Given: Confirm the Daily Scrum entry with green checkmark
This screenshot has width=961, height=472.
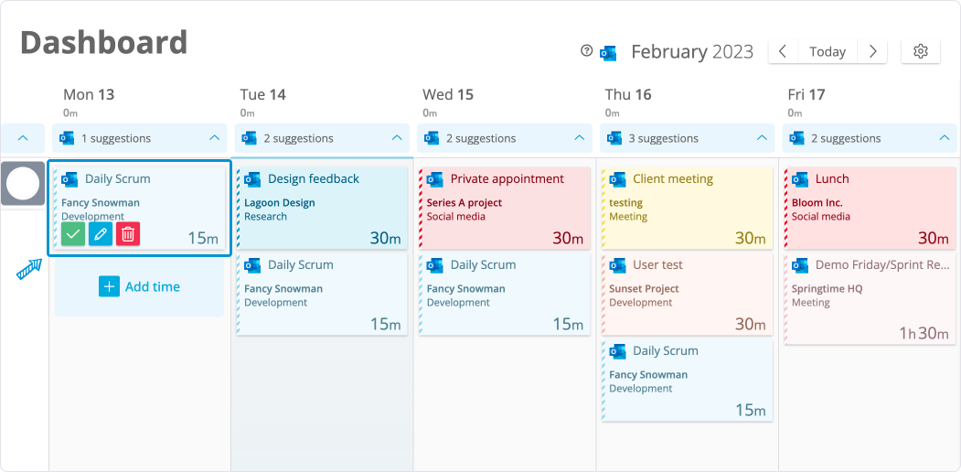Looking at the screenshot, I should point(74,234).
